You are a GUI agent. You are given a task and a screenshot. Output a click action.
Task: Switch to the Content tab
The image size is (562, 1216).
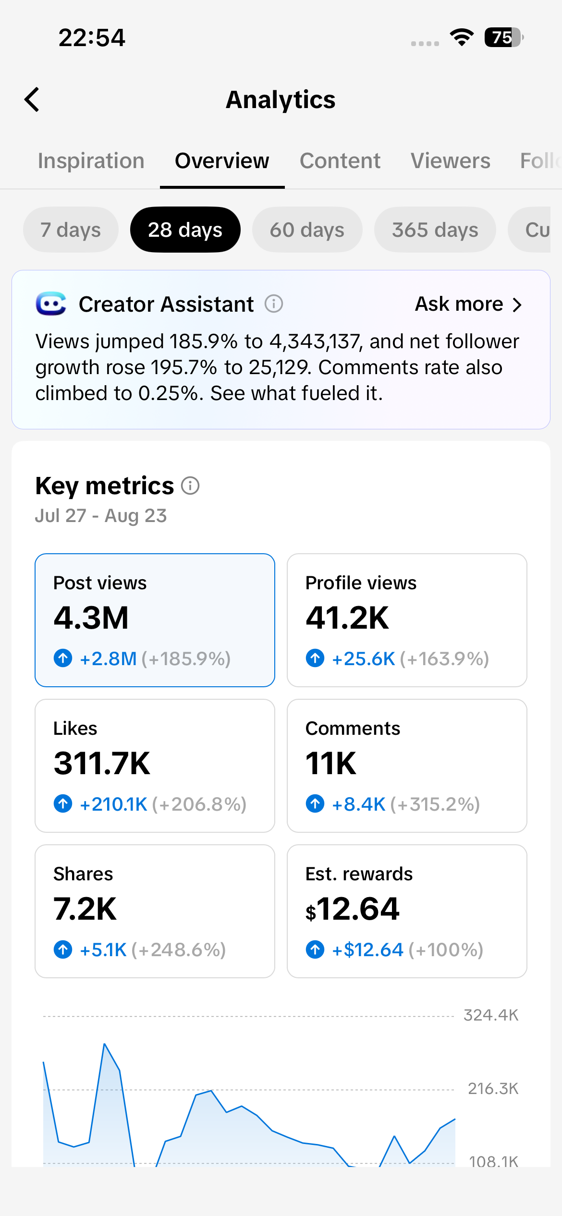340,161
